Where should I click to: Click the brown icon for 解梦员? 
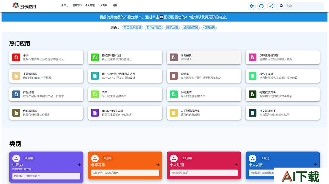tap(174, 76)
